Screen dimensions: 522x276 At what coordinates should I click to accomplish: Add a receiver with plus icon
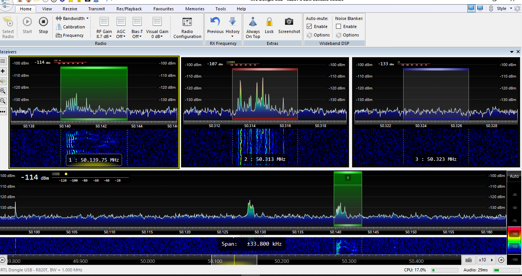[3, 71]
